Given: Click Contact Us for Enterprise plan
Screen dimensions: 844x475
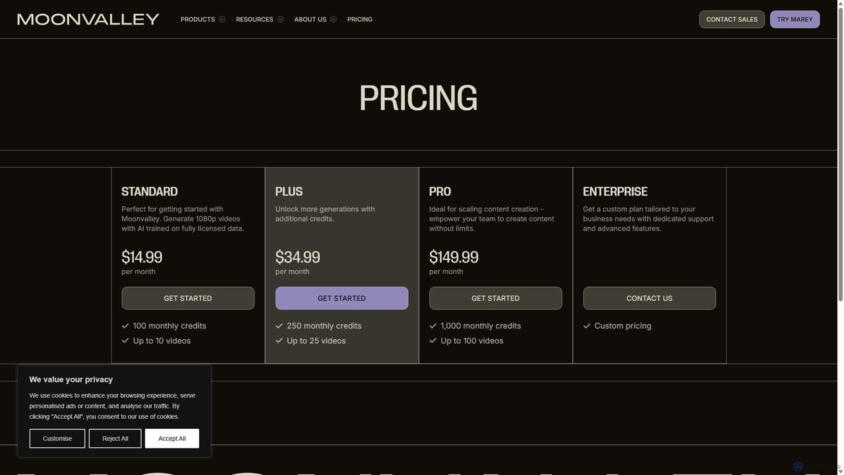Looking at the screenshot, I should (649, 298).
